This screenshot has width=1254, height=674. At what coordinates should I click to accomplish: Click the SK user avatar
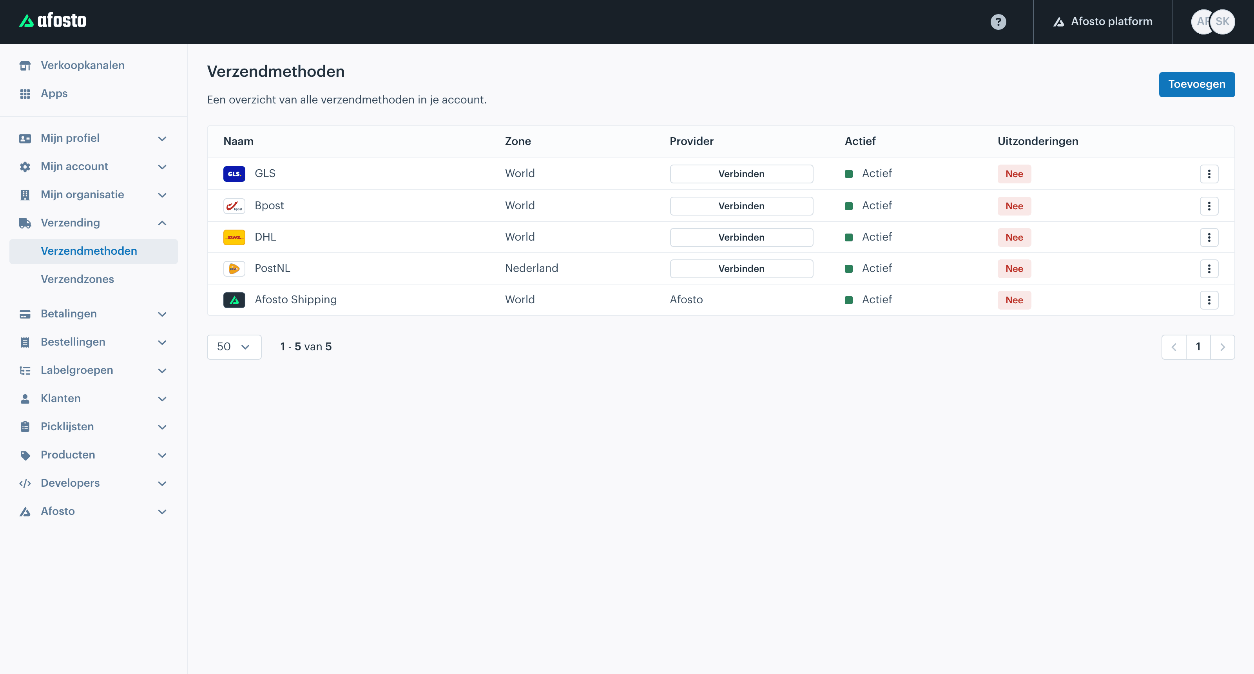tap(1222, 22)
